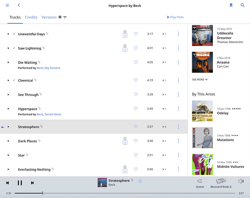Favorite Uneventful Days with heart

tap(136, 34)
